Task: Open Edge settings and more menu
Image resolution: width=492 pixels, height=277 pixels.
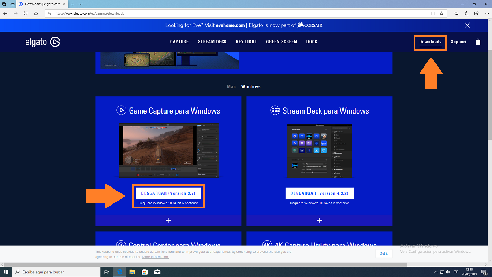Action: (x=486, y=14)
